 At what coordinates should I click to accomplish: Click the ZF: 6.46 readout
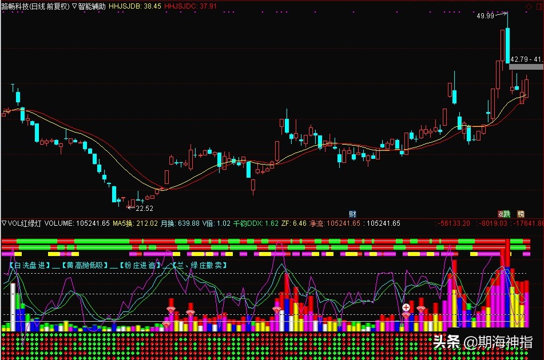click(x=294, y=223)
